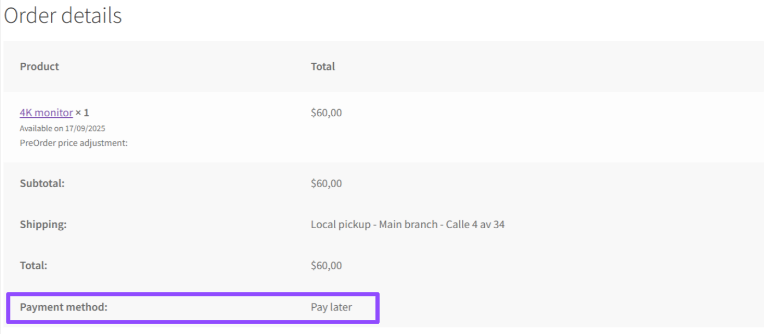Open the 4K monitor product link
This screenshot has width=766, height=334.
tap(46, 112)
